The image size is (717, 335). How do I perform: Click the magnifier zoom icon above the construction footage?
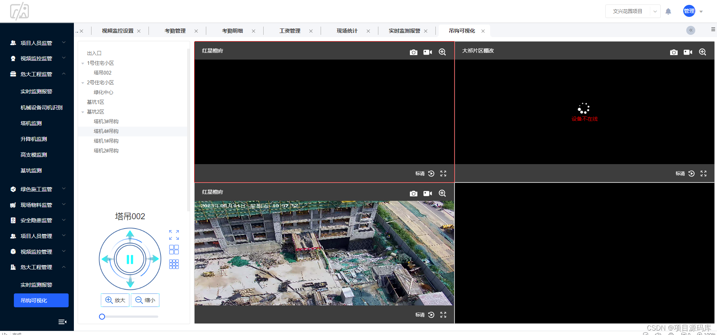[x=442, y=193]
